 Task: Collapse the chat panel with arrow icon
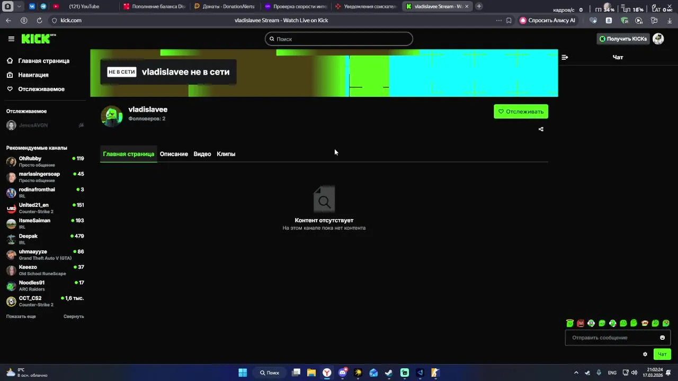click(565, 57)
